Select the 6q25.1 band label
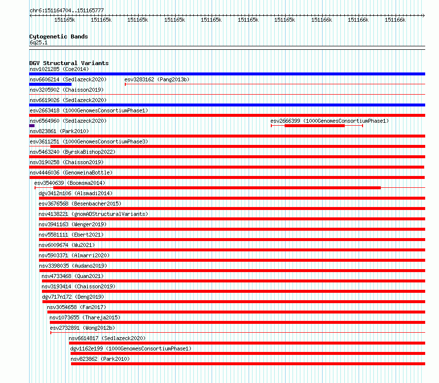Viewport: 439px width, 383px height. (x=38, y=42)
